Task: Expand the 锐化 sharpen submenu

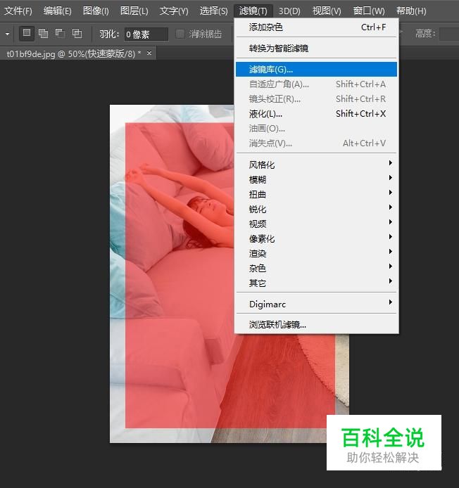Action: (316, 209)
